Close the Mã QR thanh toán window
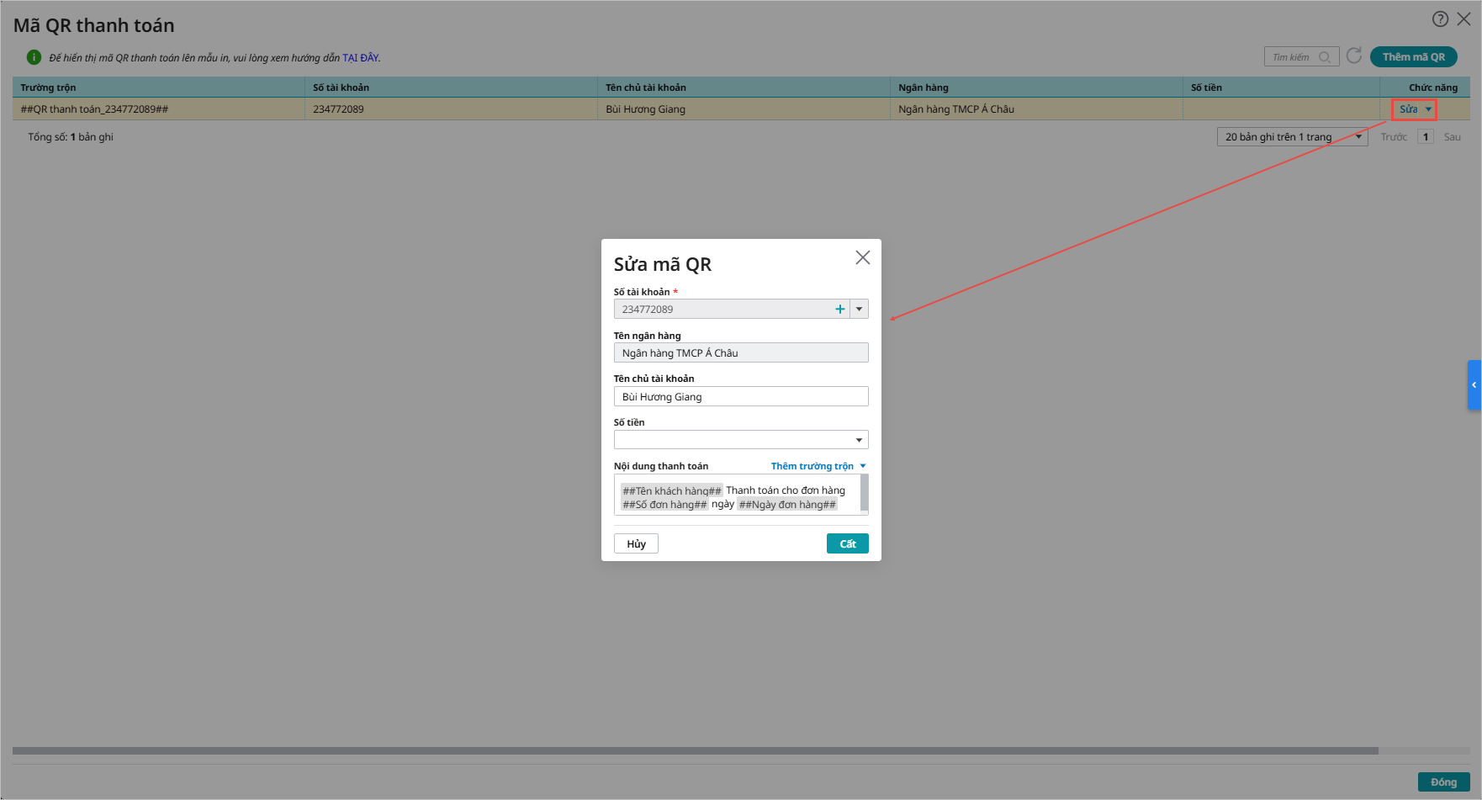The height and width of the screenshot is (800, 1482). coord(1463,19)
